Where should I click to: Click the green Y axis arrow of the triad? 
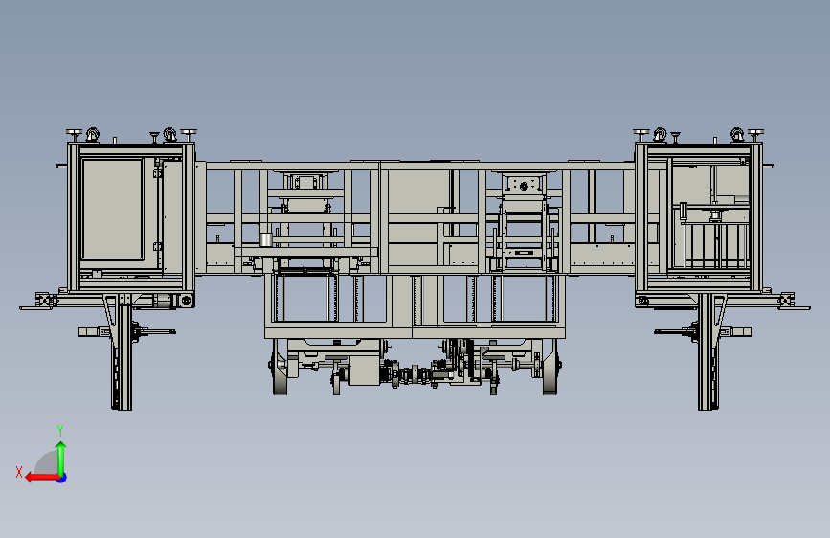(x=61, y=458)
